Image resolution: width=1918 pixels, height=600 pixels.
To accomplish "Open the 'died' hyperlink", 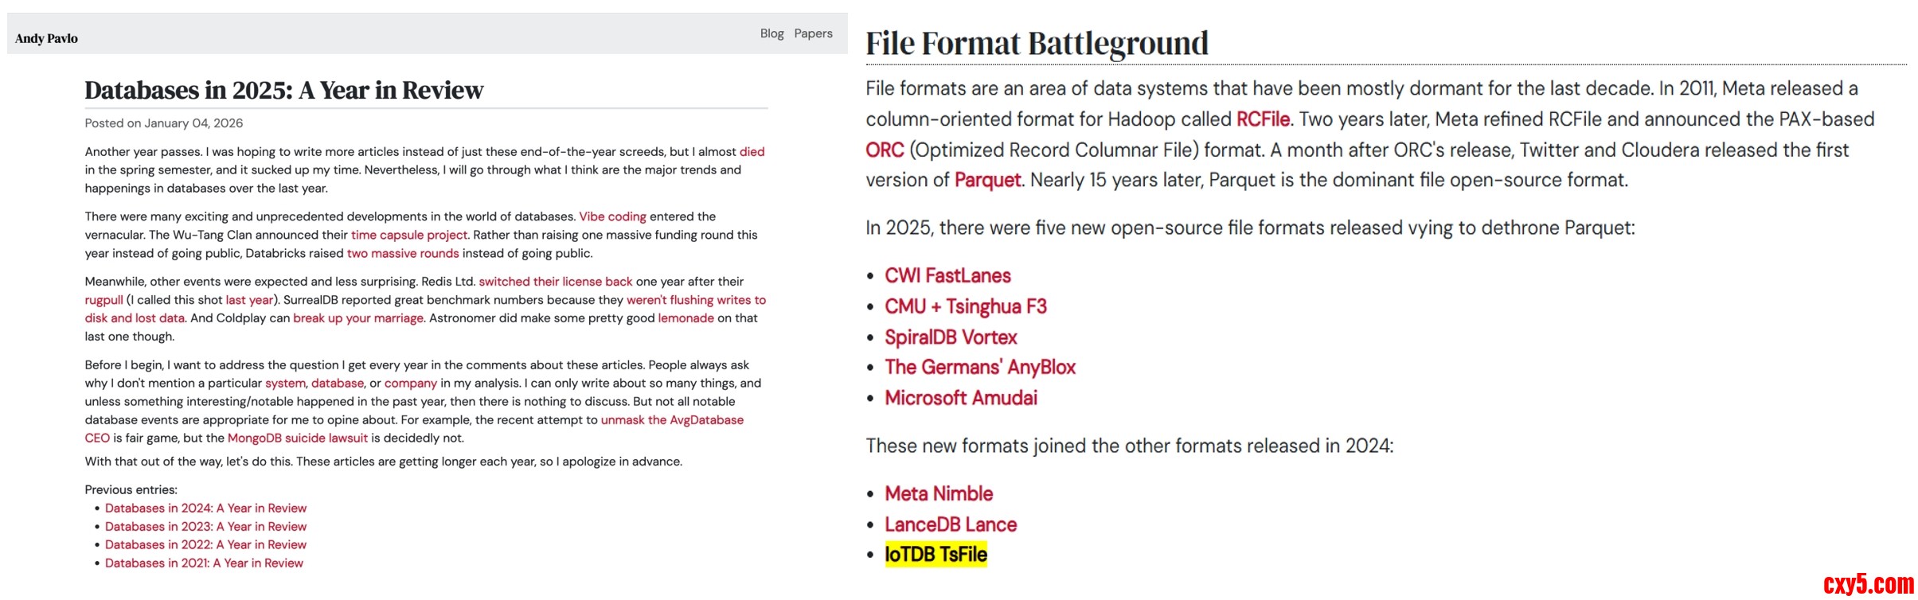I will pyautogui.click(x=752, y=151).
